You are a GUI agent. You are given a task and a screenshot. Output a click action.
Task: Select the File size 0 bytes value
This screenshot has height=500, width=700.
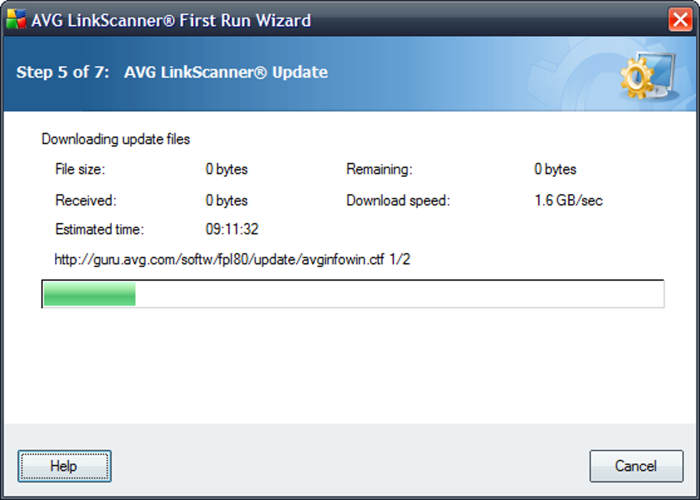[227, 169]
